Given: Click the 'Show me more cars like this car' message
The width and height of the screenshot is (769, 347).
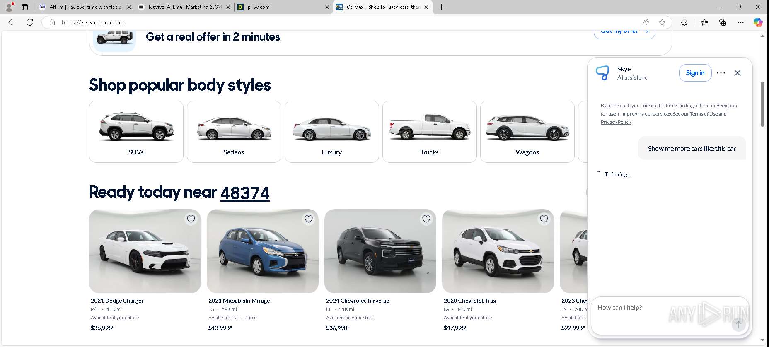Looking at the screenshot, I should (x=692, y=148).
